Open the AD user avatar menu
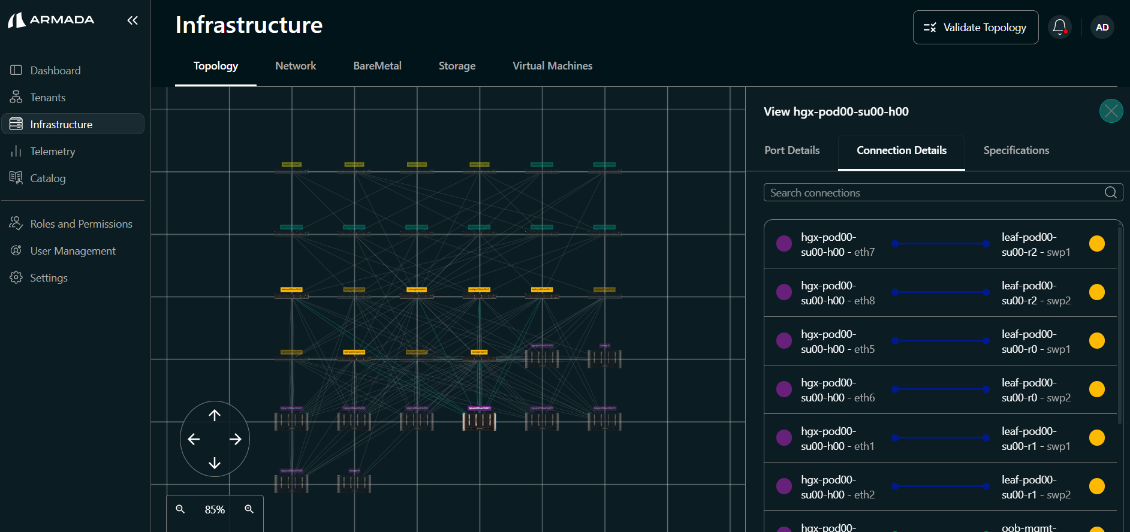This screenshot has height=532, width=1130. coord(1102,27)
